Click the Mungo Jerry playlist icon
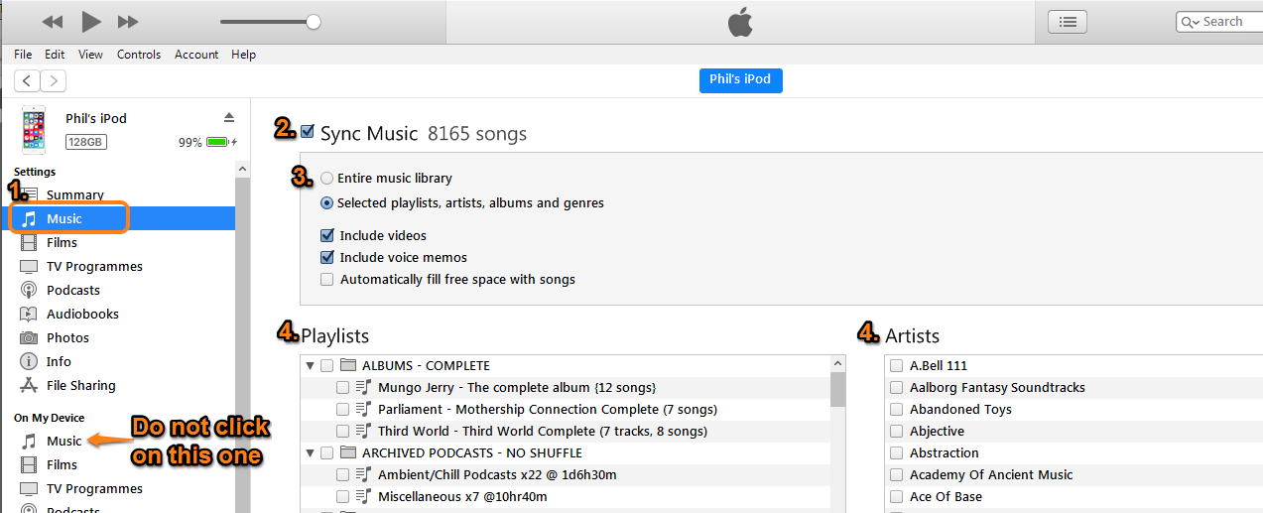This screenshot has width=1263, height=513. point(363,388)
